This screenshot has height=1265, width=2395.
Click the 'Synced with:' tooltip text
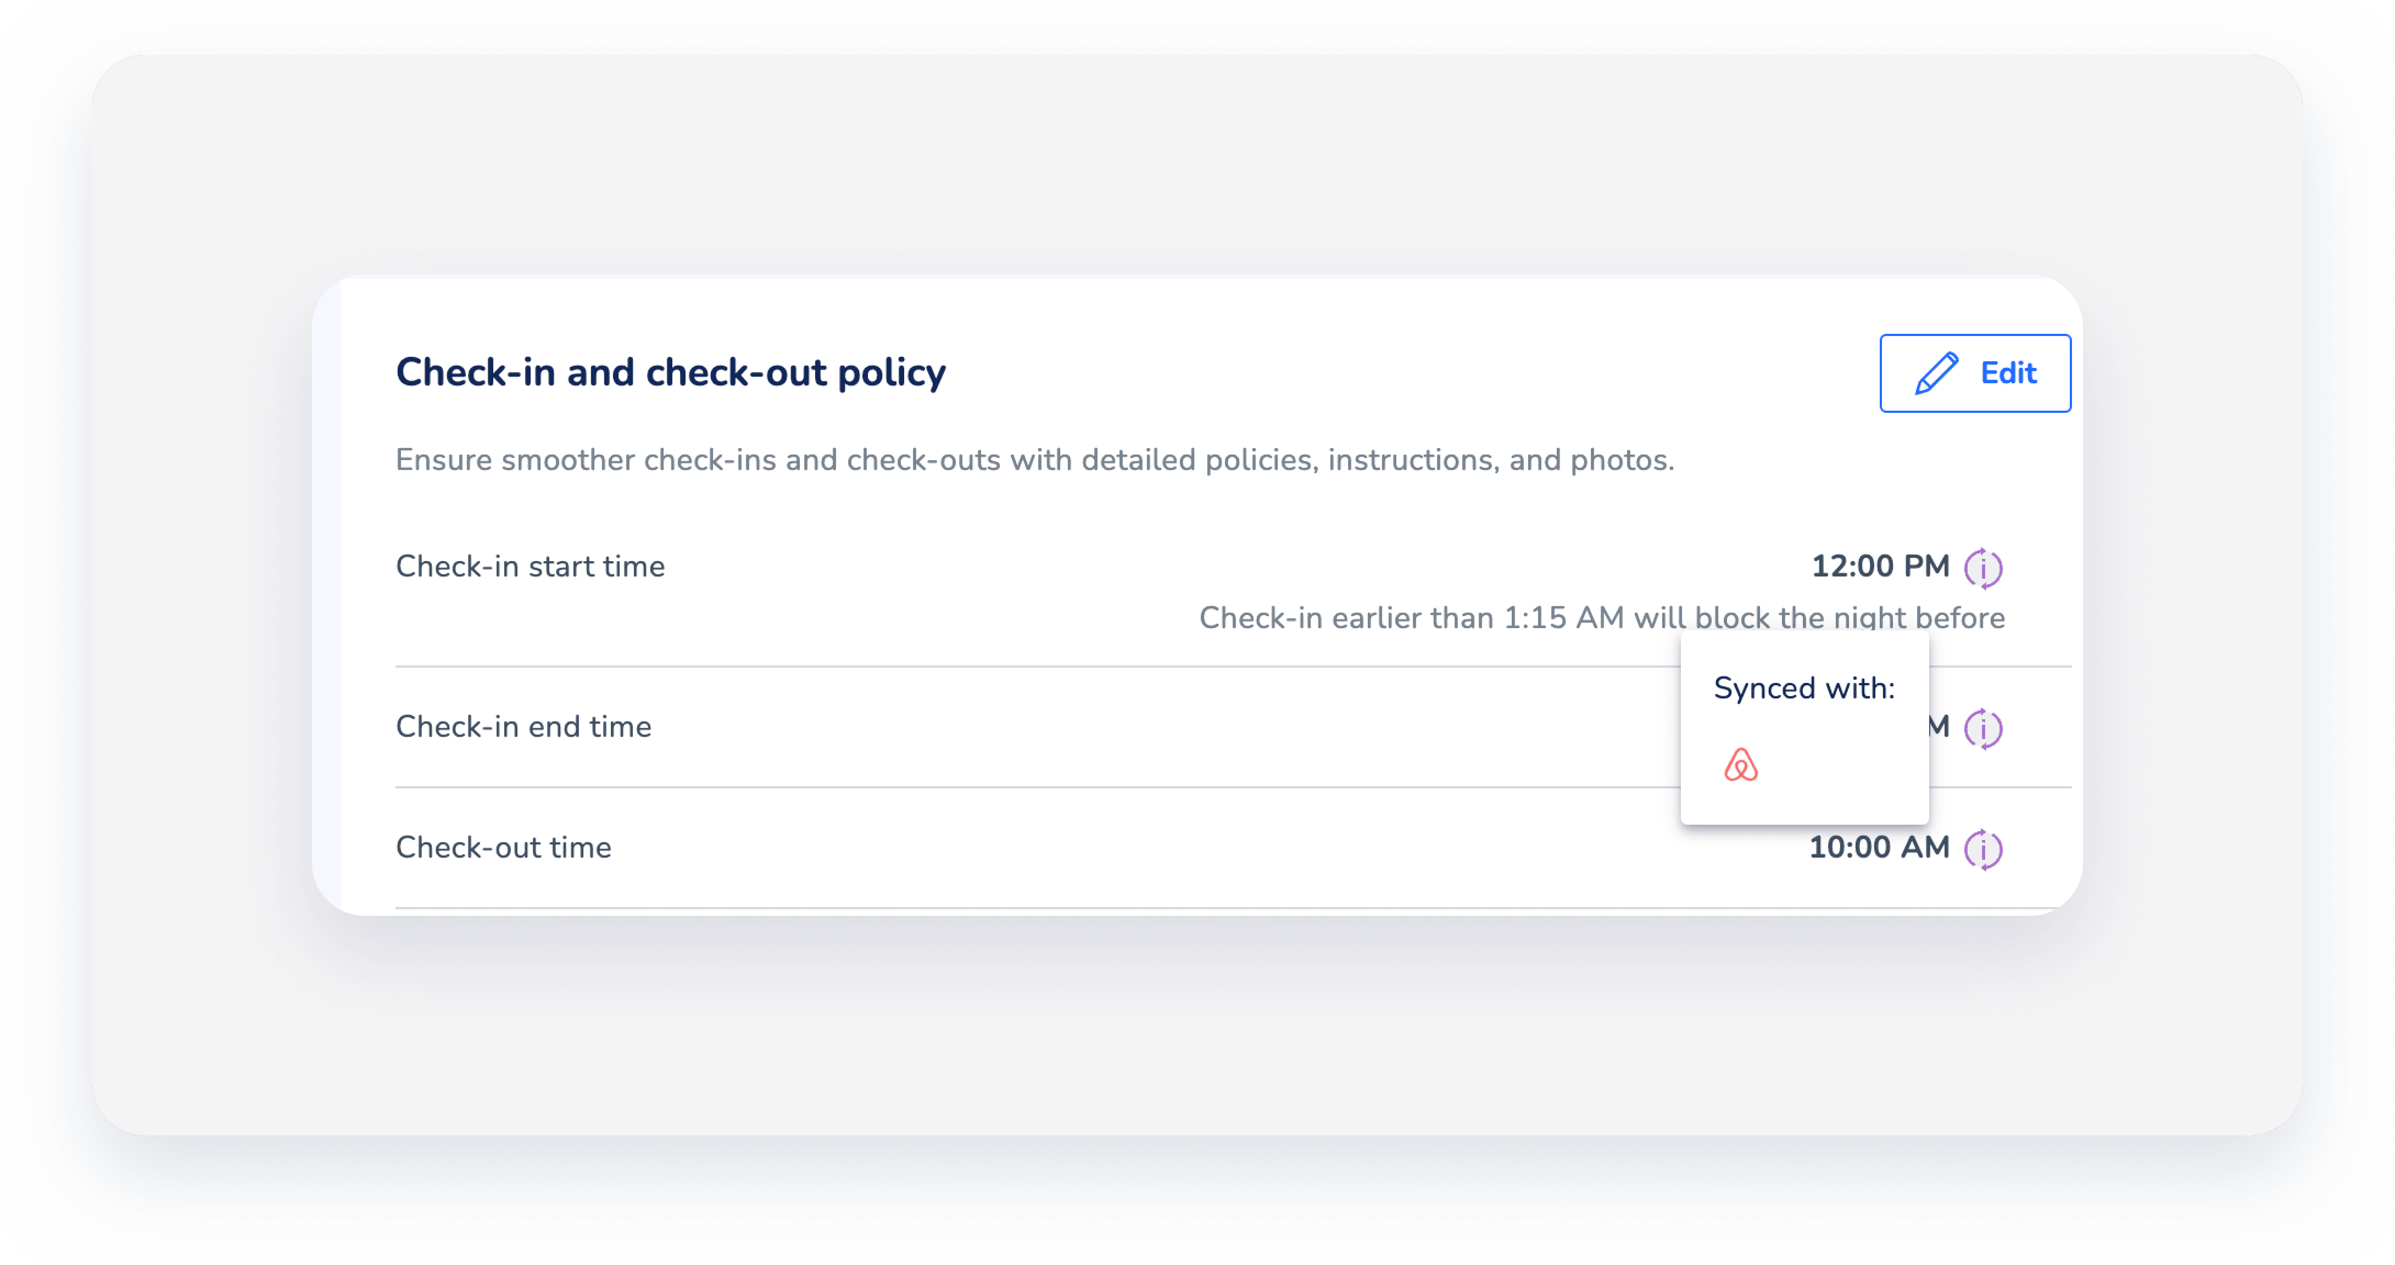click(1804, 688)
